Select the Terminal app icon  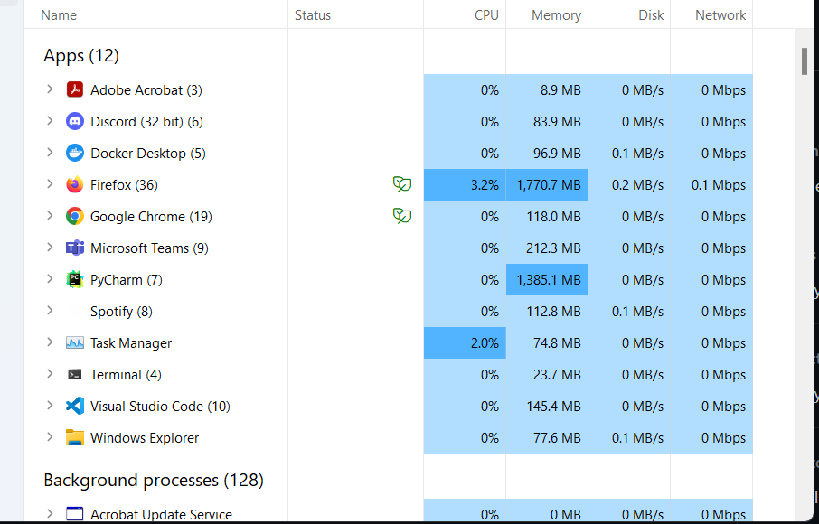tap(76, 374)
